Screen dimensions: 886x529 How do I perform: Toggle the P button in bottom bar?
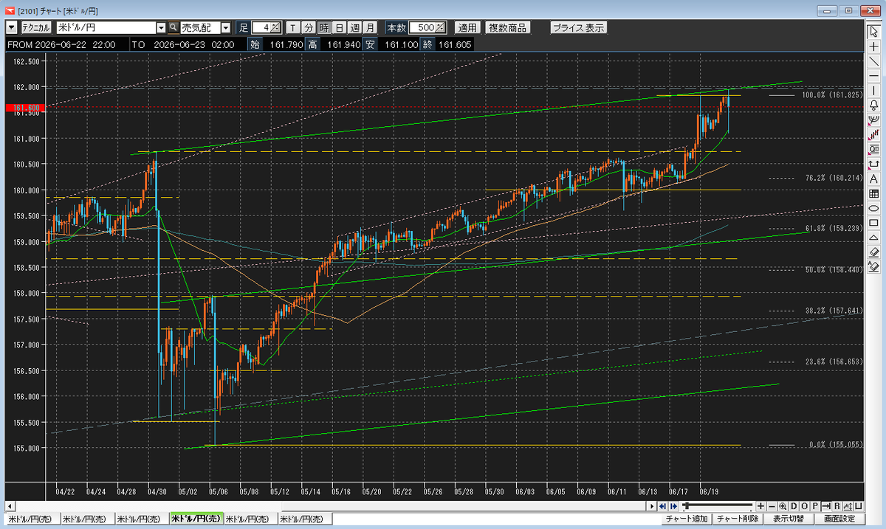click(x=815, y=506)
